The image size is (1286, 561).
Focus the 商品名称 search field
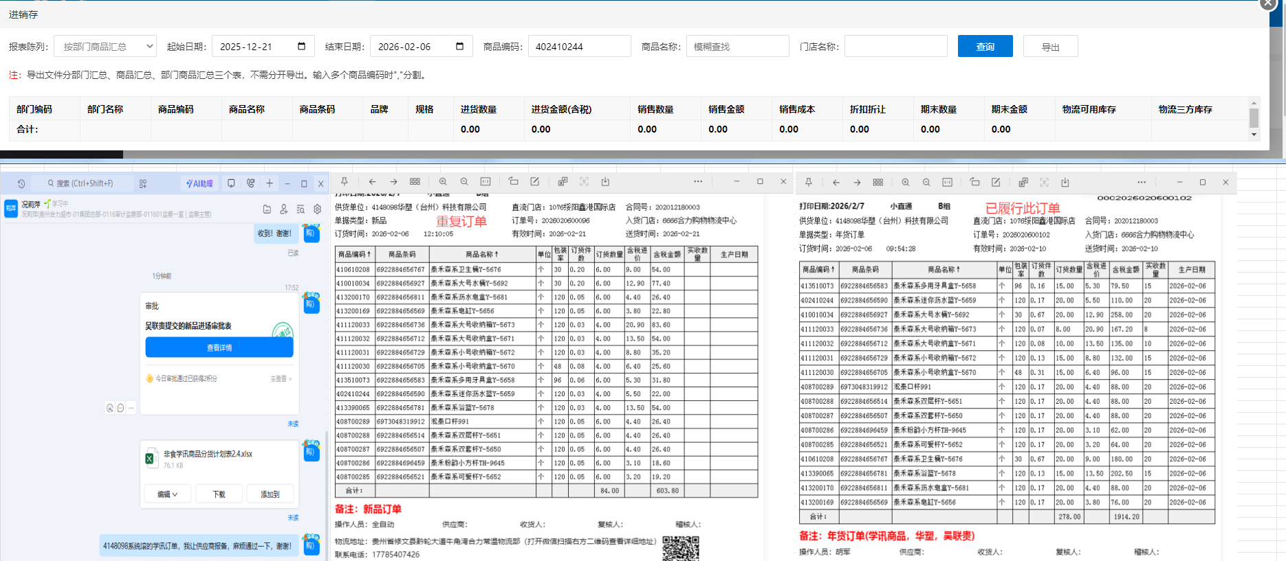pos(737,47)
